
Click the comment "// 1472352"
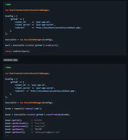[x=36, y=120]
